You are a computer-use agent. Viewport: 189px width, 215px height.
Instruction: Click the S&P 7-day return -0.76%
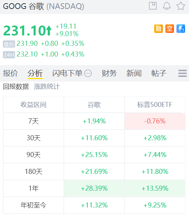point(155,121)
